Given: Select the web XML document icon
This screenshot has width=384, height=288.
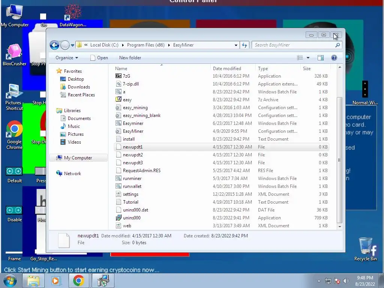Looking at the screenshot, I should click(x=118, y=226).
